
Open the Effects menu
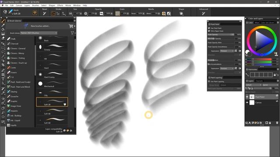pos(60,6)
